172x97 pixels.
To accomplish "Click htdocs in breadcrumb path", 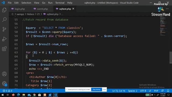I will point(30,14).
